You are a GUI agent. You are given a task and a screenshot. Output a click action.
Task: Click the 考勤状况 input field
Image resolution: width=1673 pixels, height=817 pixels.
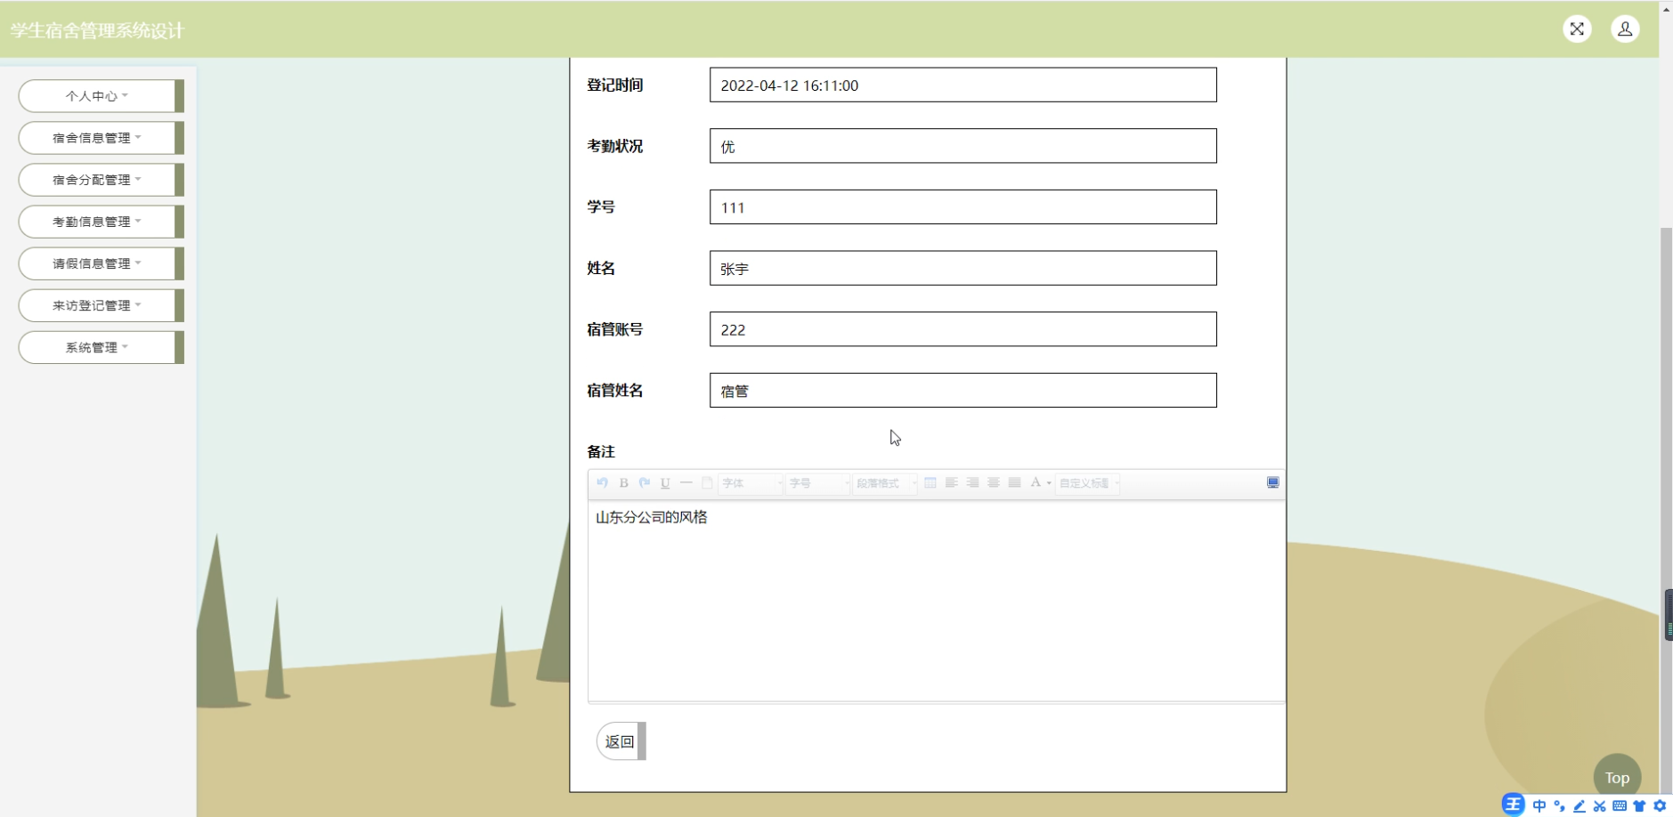[x=962, y=146]
